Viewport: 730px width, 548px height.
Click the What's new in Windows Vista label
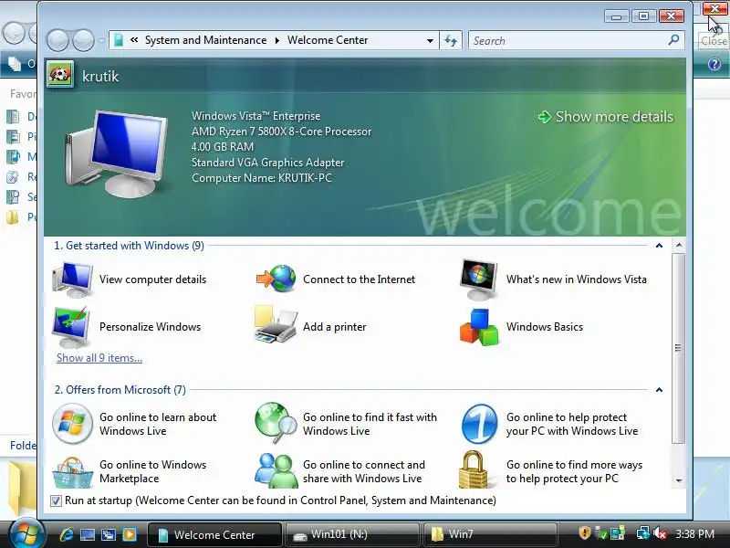[577, 279]
